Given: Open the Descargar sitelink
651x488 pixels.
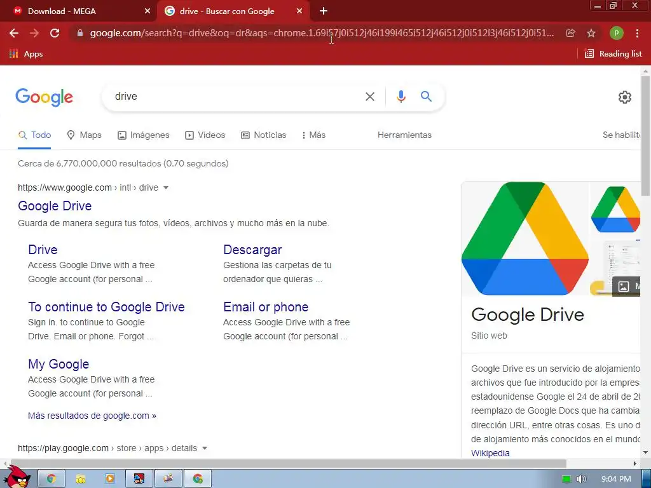Looking at the screenshot, I should (252, 250).
